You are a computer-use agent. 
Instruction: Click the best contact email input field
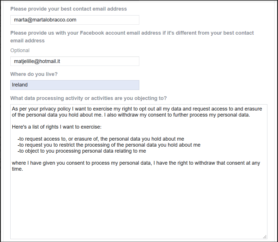point(75,20)
